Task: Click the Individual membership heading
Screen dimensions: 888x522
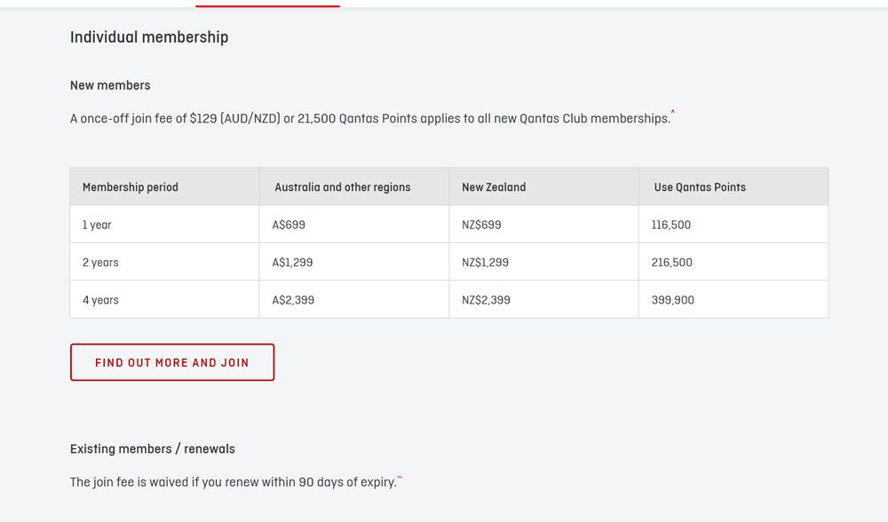Action: pos(149,37)
